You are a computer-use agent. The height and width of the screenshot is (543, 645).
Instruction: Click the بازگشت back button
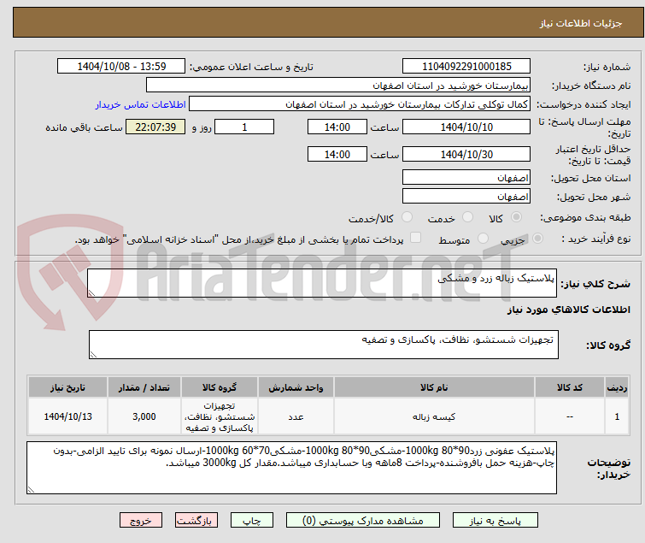tap(196, 521)
